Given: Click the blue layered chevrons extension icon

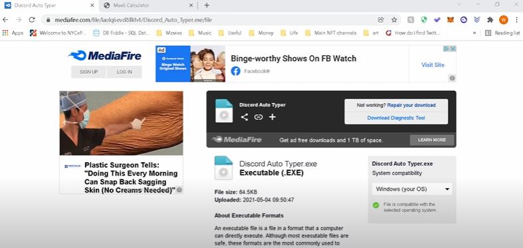Looking at the screenshot, I should (x=477, y=20).
